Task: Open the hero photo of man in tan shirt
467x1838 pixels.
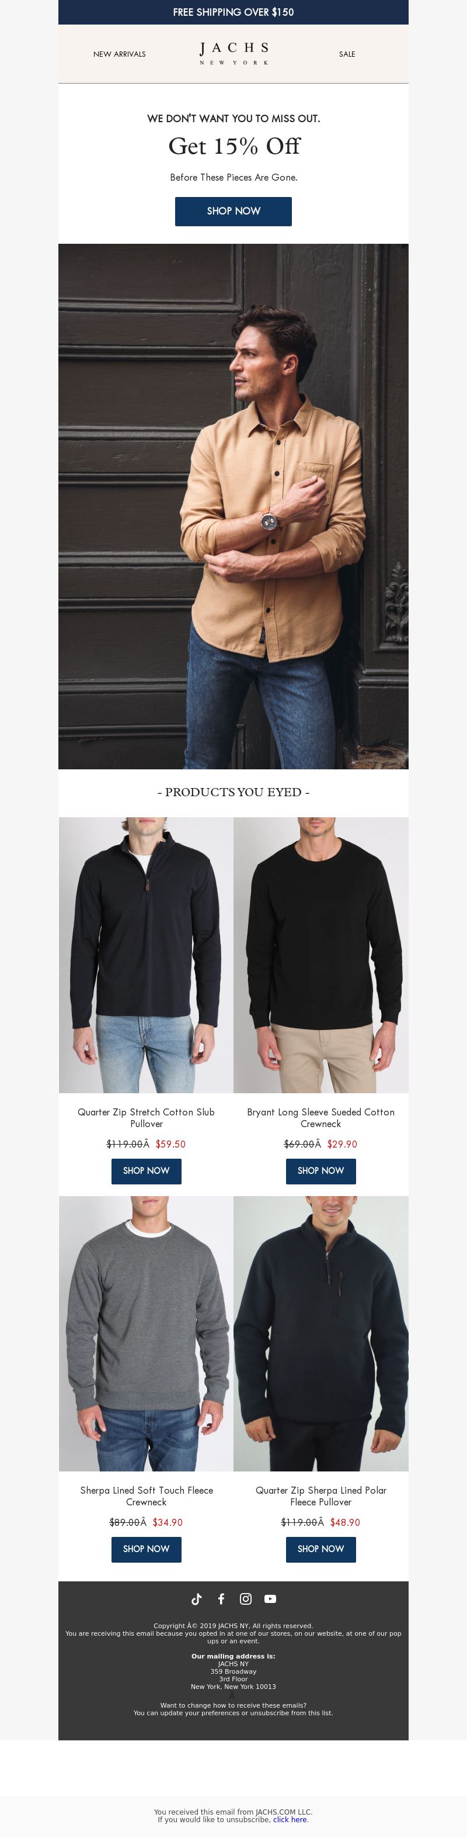Action: coord(233,506)
